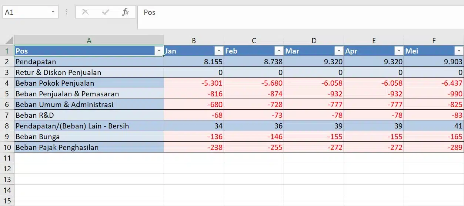Image resolution: width=464 pixels, height=206 pixels.
Task: Click the Select All corner triangle
Action: pyautogui.click(x=9, y=40)
